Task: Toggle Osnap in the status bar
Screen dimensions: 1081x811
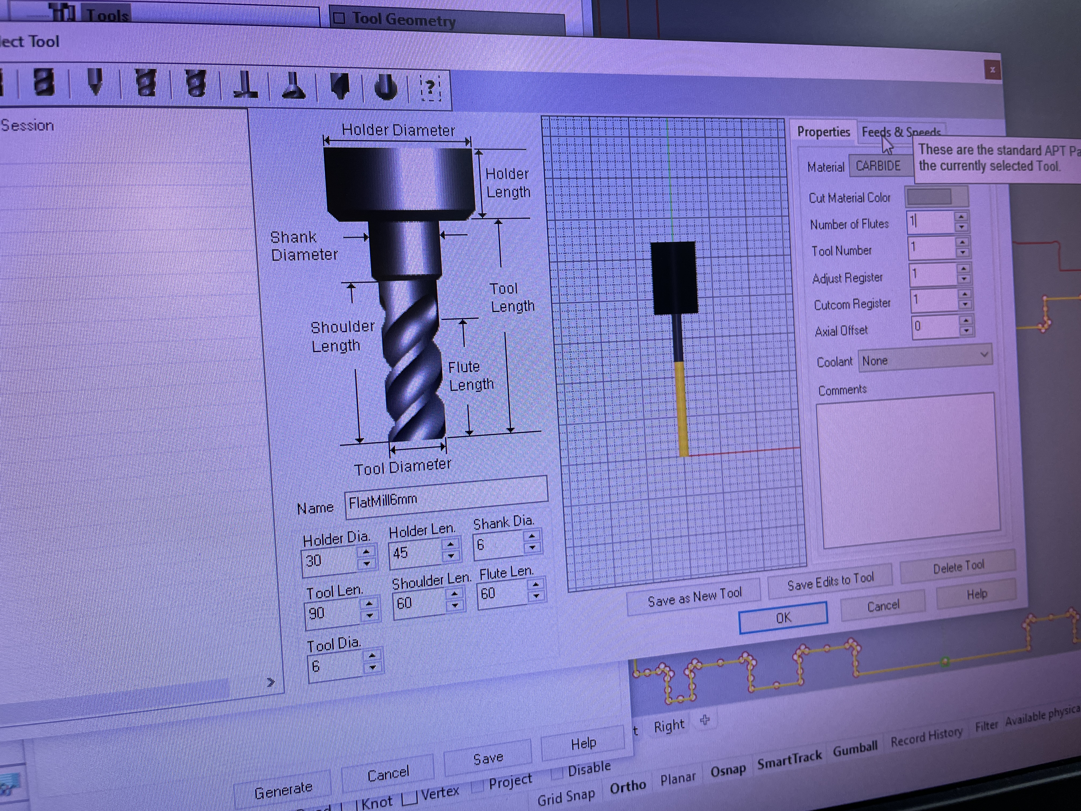Action: coord(728,771)
